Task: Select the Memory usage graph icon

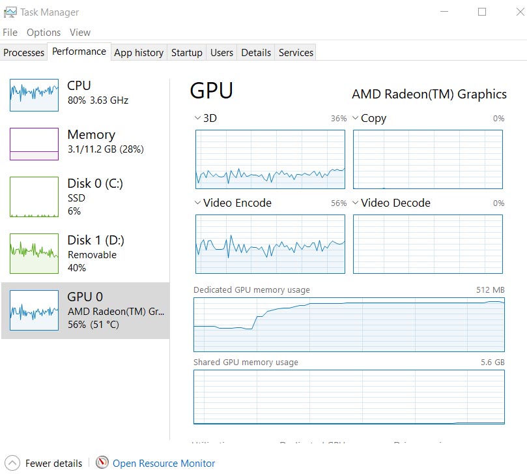Action: click(34, 143)
